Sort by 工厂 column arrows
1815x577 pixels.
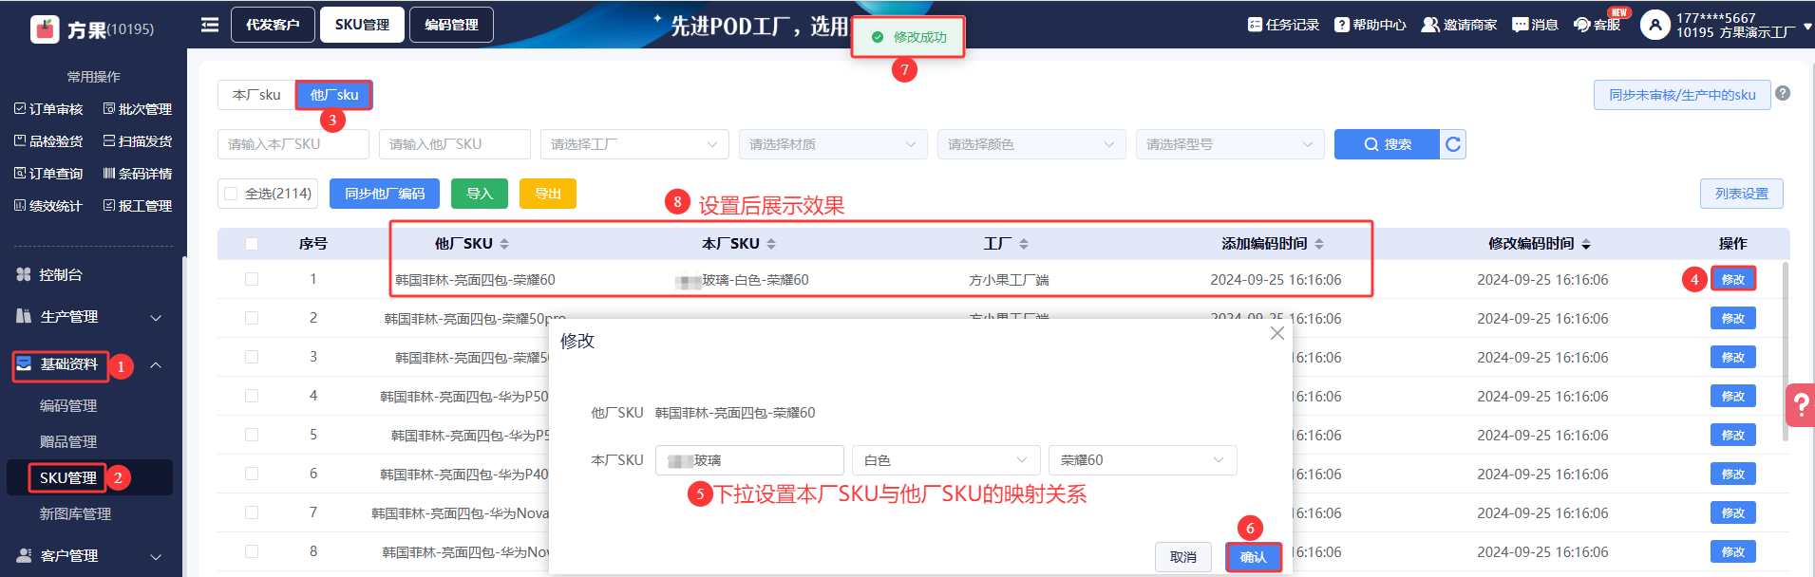pyautogui.click(x=1024, y=244)
